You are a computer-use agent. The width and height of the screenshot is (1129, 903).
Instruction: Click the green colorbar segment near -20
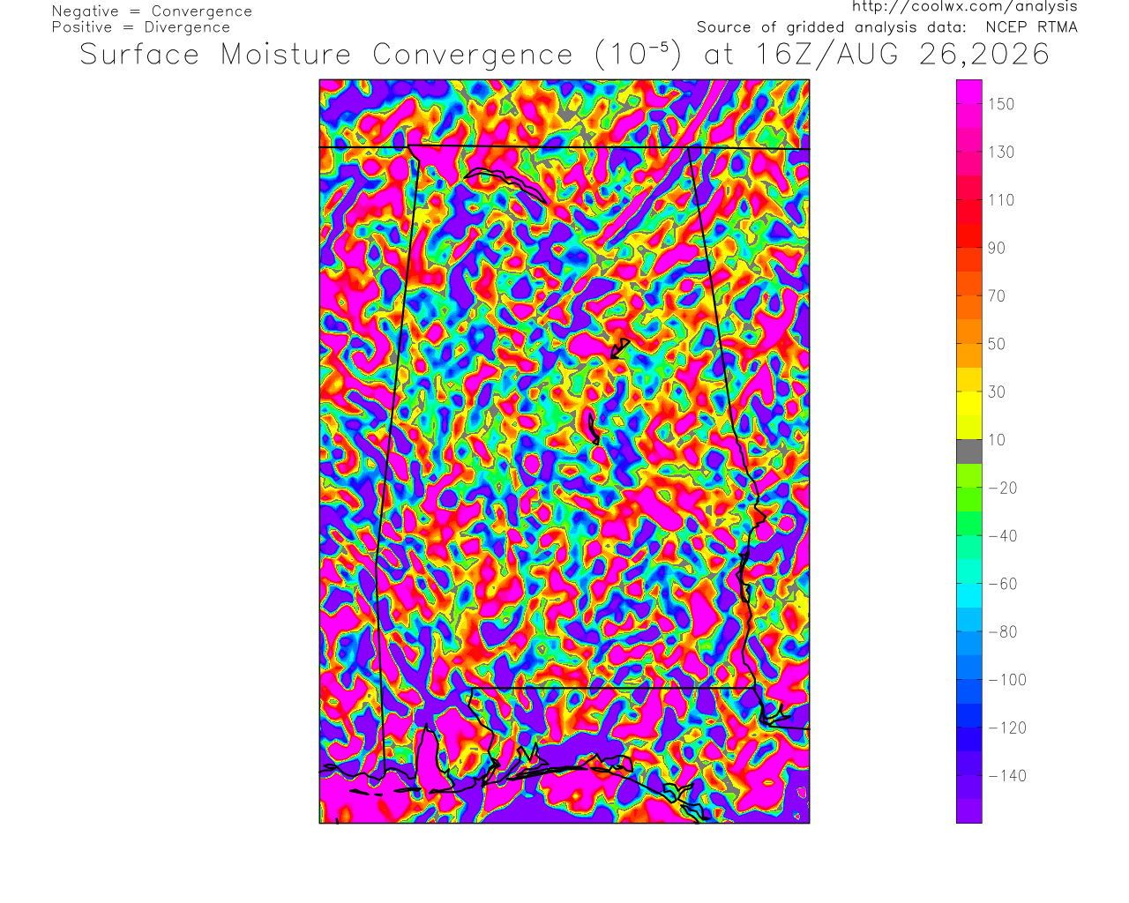[x=968, y=475]
